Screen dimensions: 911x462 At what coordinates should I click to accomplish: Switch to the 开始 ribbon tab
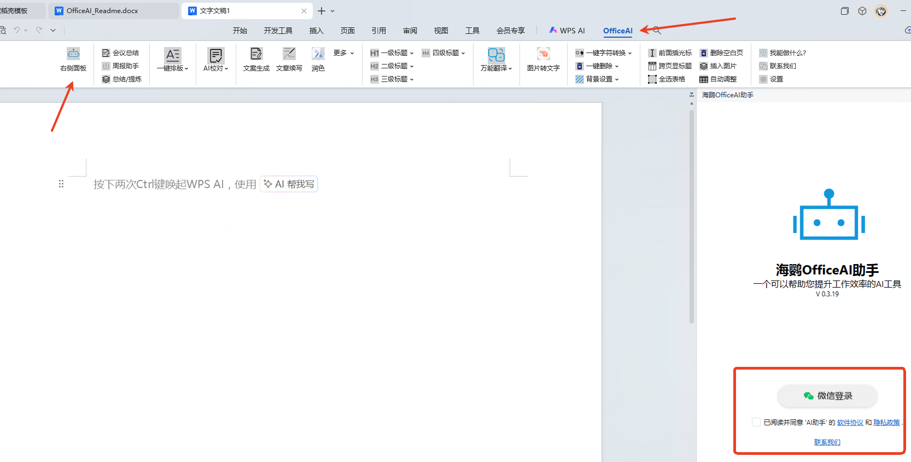click(240, 31)
